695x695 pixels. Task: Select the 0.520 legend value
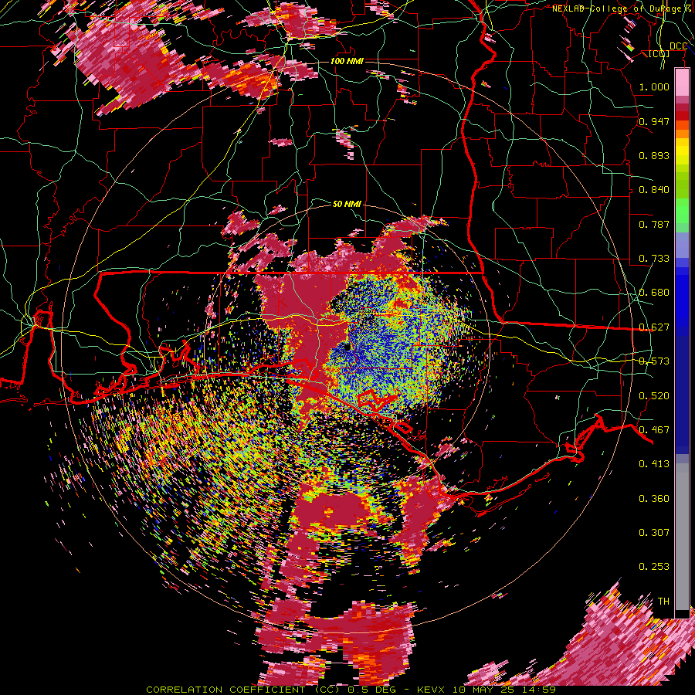click(x=654, y=395)
